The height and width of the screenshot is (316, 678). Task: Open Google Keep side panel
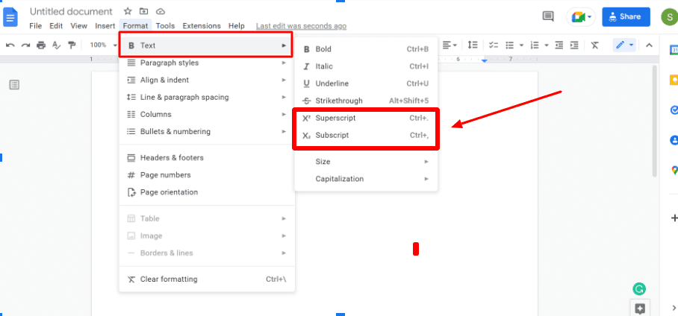674,80
